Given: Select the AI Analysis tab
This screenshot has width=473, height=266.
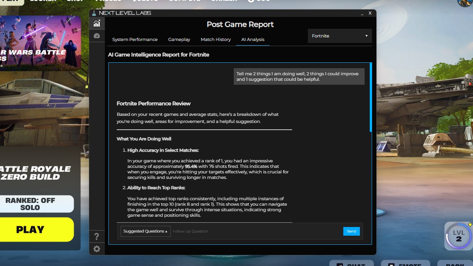Looking at the screenshot, I should click(253, 39).
